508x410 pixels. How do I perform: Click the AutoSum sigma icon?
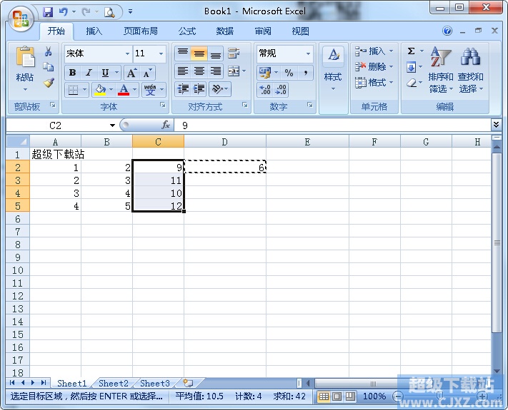[411, 51]
